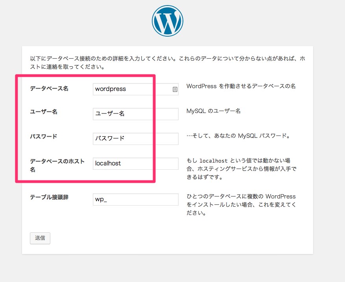Focus the ユーザー名 input field
Viewport: 345px width, 282px height.
point(136,114)
